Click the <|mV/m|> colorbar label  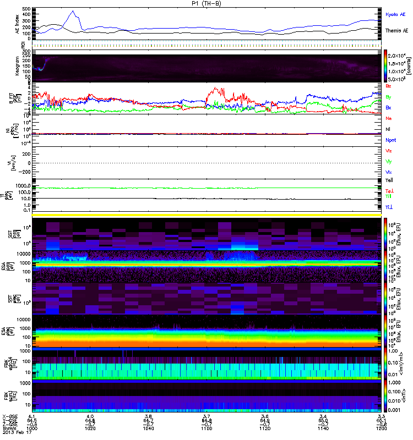402,364
